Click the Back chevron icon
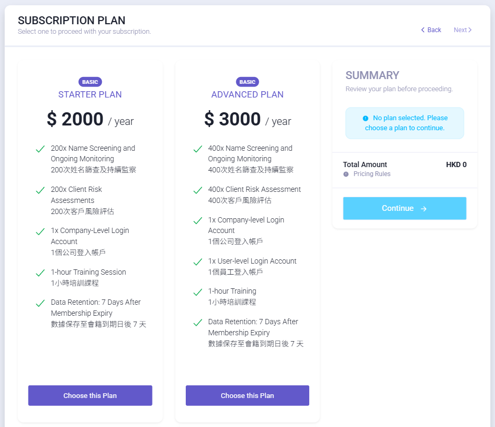 [x=423, y=30]
